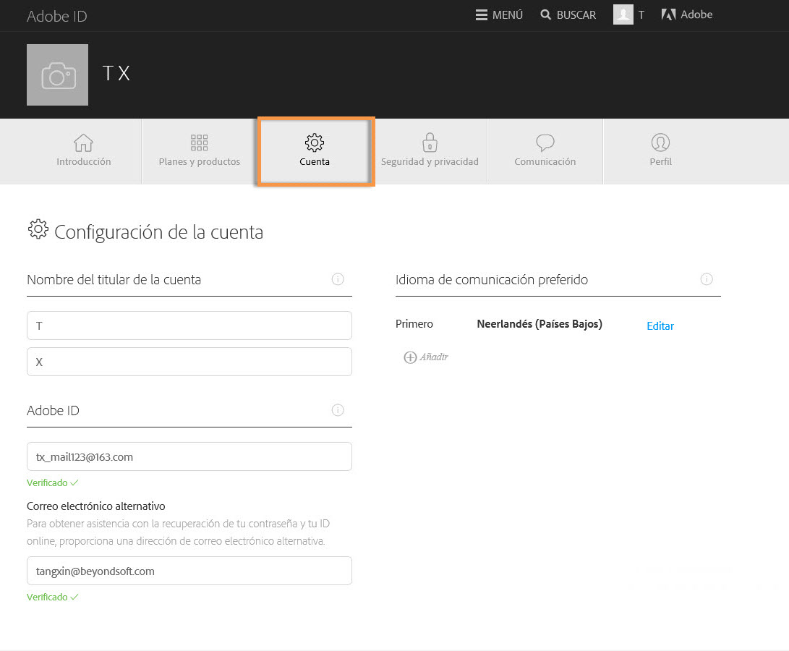789x651 pixels.
Task: Click info icon beside Adobe ID section
Action: pos(338,410)
